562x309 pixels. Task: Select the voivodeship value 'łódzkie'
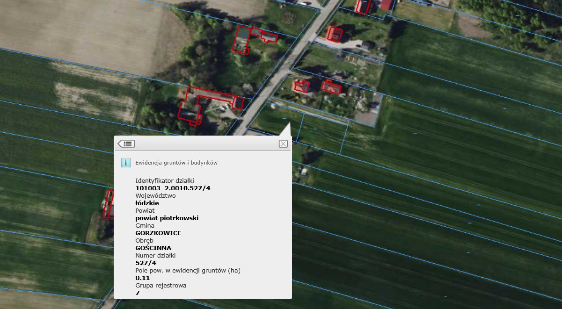147,203
